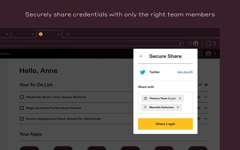Open the password manager extension icon
The image size is (240, 150).
pyautogui.click(x=196, y=43)
